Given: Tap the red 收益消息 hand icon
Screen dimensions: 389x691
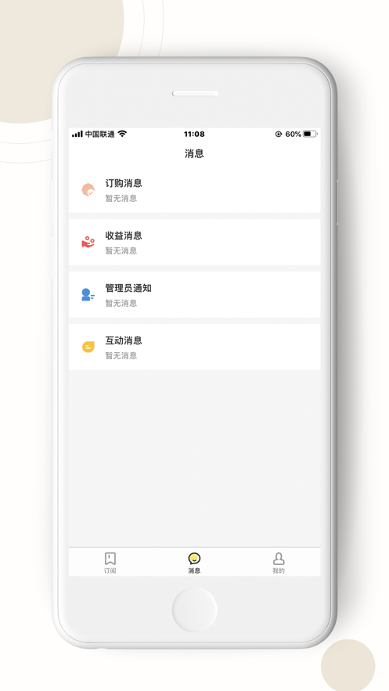Looking at the screenshot, I should 88,242.
